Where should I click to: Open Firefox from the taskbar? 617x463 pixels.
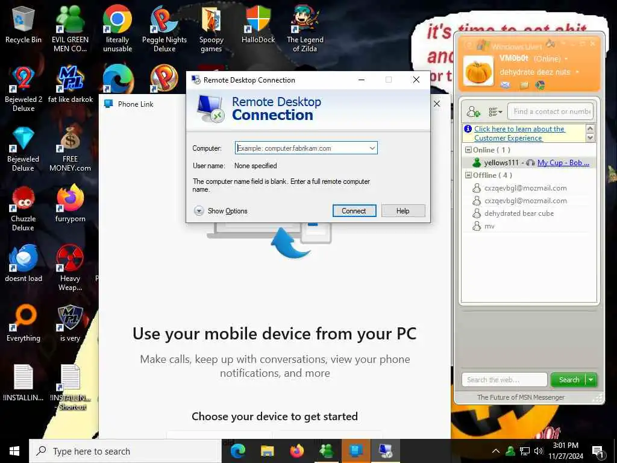[296, 451]
